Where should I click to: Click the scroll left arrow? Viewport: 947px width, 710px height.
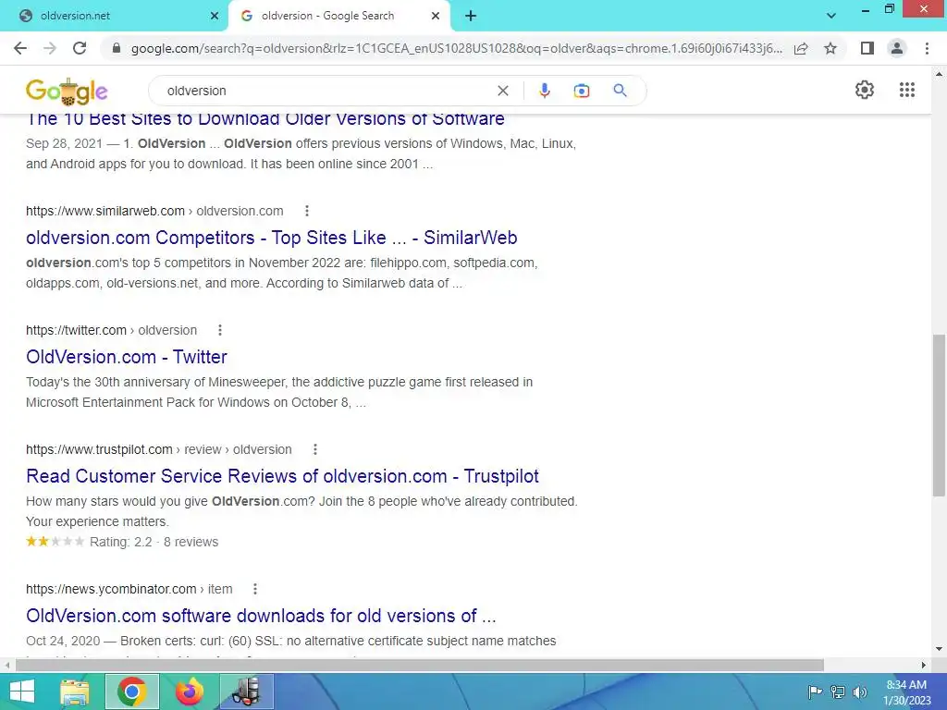tap(6, 665)
